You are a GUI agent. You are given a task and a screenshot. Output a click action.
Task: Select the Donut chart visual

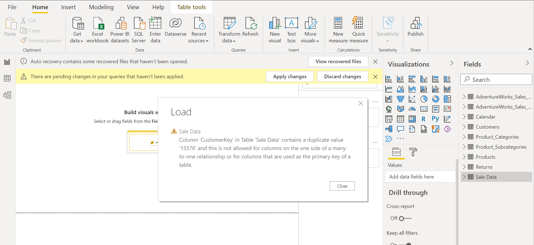point(436,99)
